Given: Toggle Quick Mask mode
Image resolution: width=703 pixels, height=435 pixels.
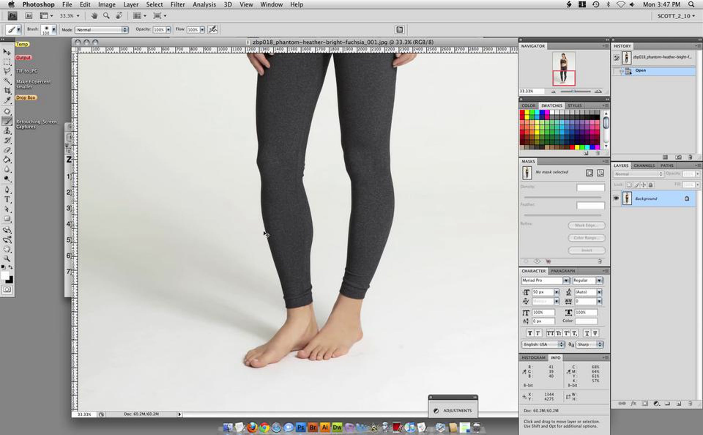Looking at the screenshot, I should (7, 290).
